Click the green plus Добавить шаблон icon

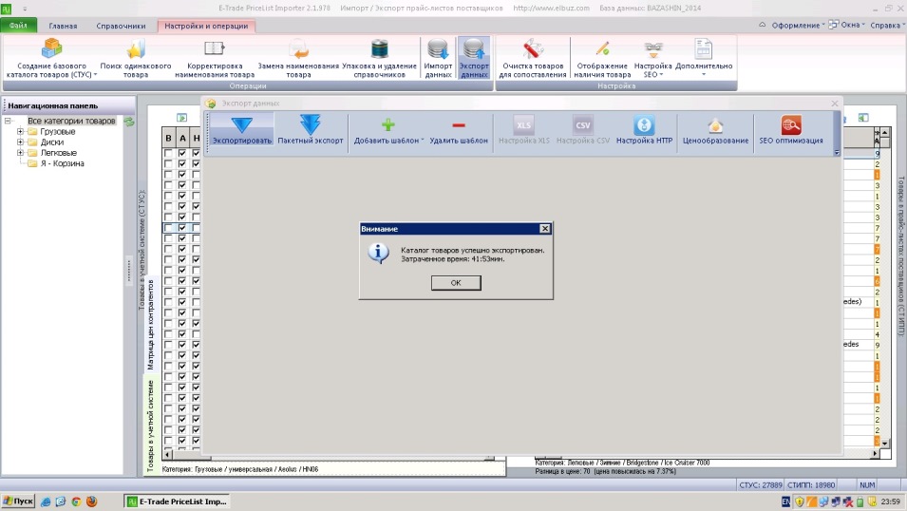click(x=388, y=124)
